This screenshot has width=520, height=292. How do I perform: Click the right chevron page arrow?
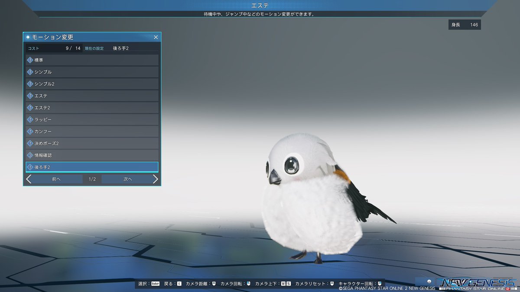(x=155, y=179)
